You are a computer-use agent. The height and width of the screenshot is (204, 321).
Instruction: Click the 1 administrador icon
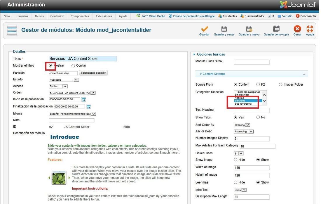[242, 16]
